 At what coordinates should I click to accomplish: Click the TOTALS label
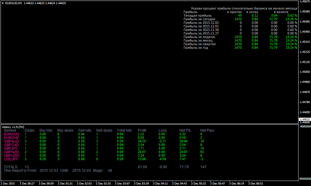[11, 167]
